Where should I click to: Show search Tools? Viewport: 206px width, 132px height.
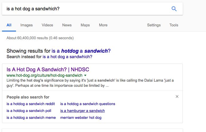click(x=174, y=25)
